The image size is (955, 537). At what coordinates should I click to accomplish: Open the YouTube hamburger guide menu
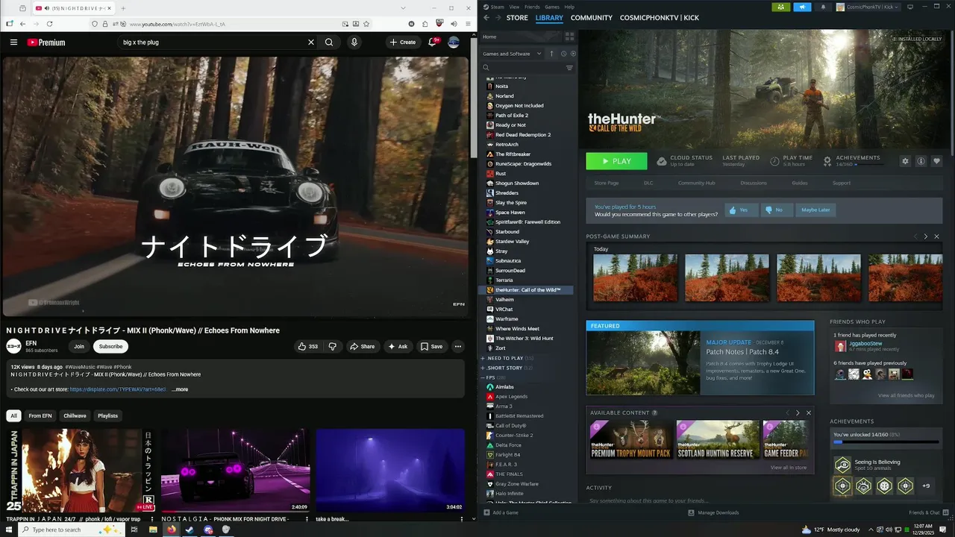[x=13, y=43]
